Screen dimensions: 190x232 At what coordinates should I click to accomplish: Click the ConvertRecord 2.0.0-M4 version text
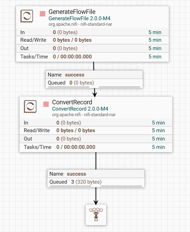80,109
